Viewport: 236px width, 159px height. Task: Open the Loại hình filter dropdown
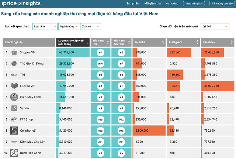tap(45, 27)
